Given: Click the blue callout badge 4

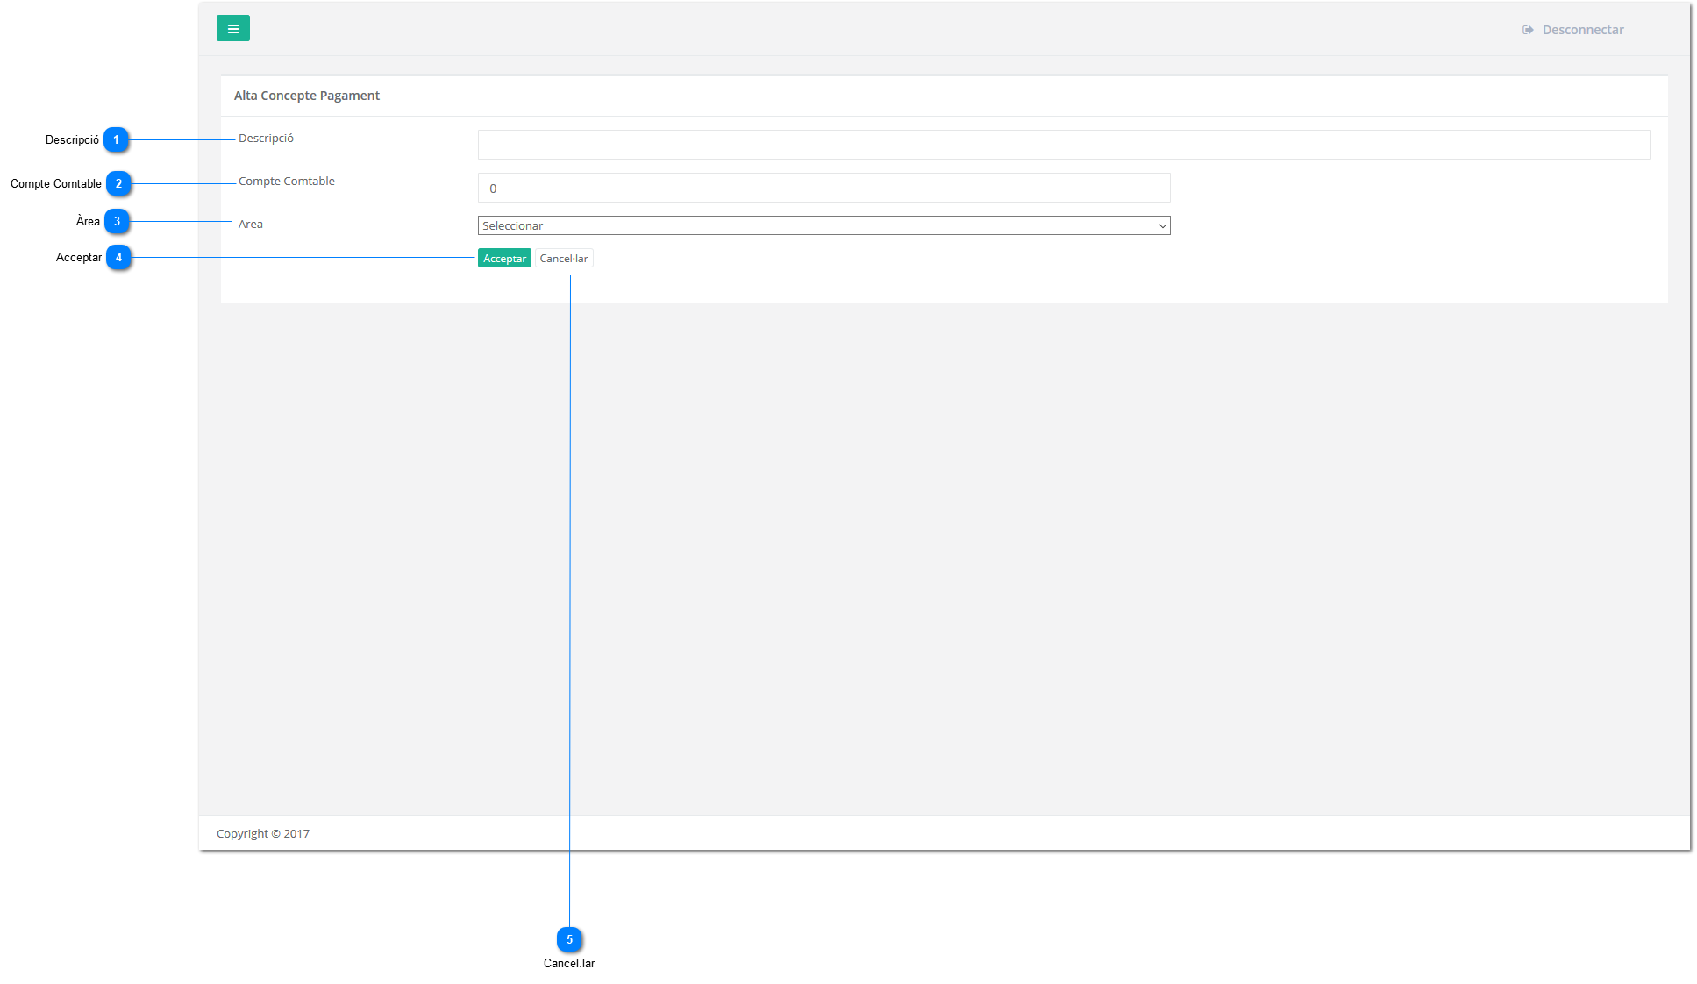Looking at the screenshot, I should click(x=118, y=257).
